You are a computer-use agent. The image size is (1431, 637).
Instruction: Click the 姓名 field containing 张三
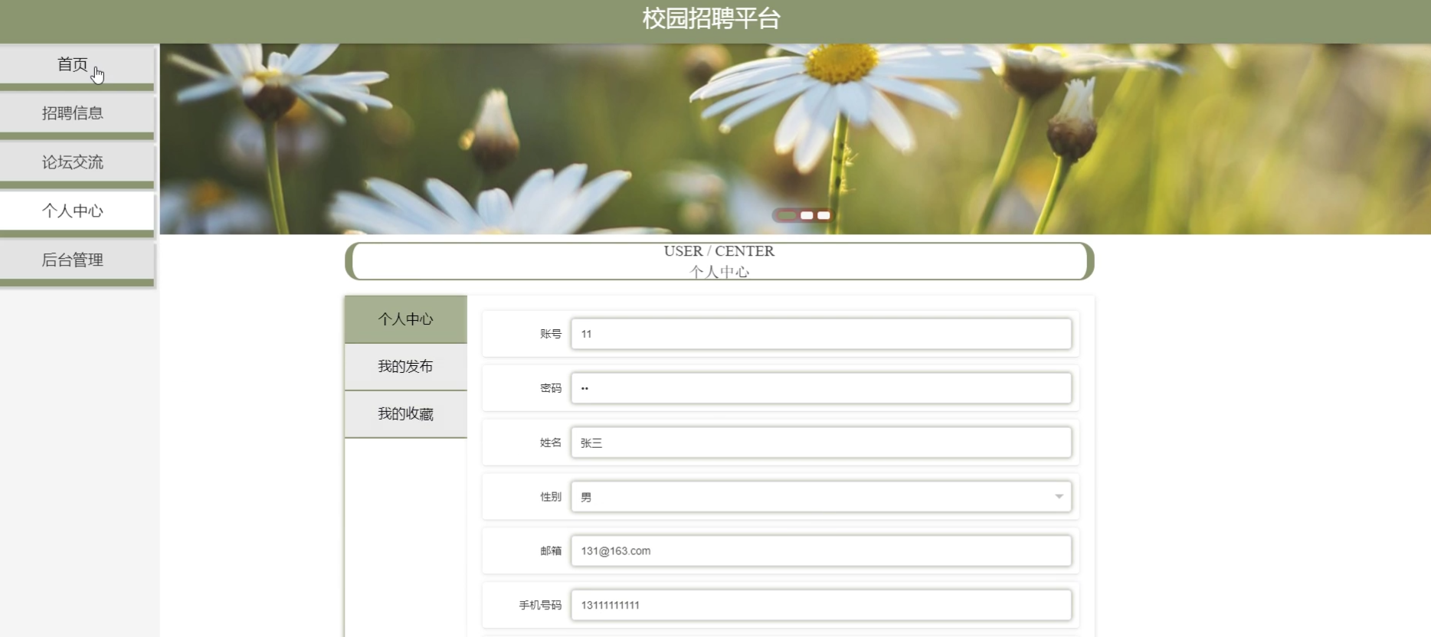[x=821, y=443]
